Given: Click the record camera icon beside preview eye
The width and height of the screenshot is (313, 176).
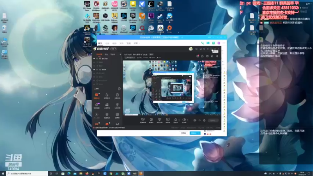Looking at the screenshot, I should [x=195, y=120].
